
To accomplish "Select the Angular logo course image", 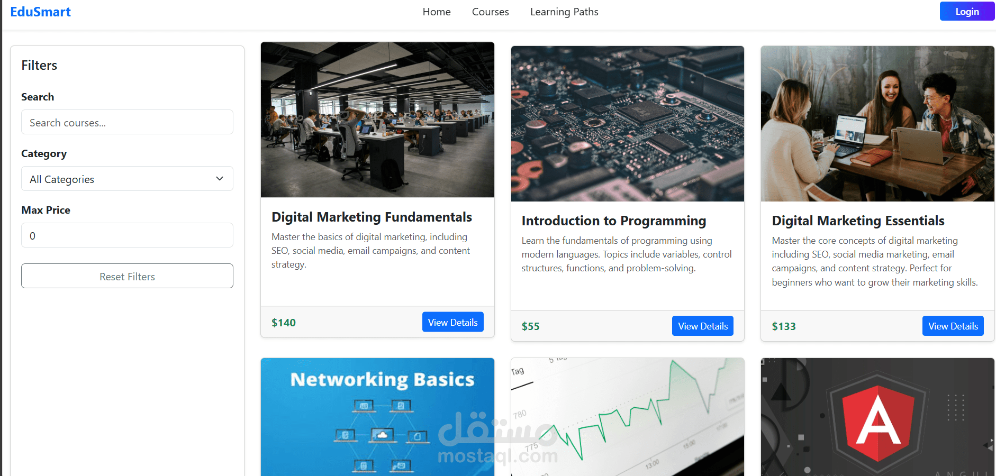I will pos(877,417).
